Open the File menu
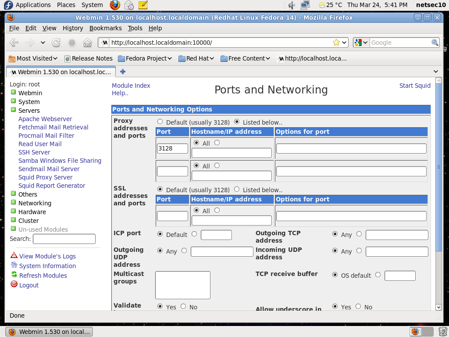This screenshot has height=337, width=449. point(14,28)
